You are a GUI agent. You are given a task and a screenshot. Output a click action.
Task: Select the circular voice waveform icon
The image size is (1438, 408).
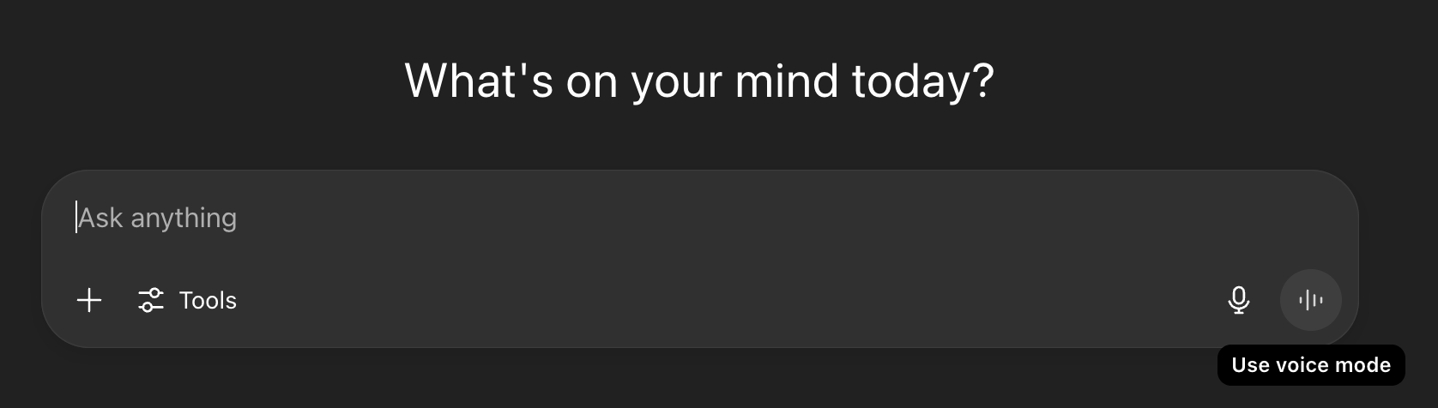1310,300
